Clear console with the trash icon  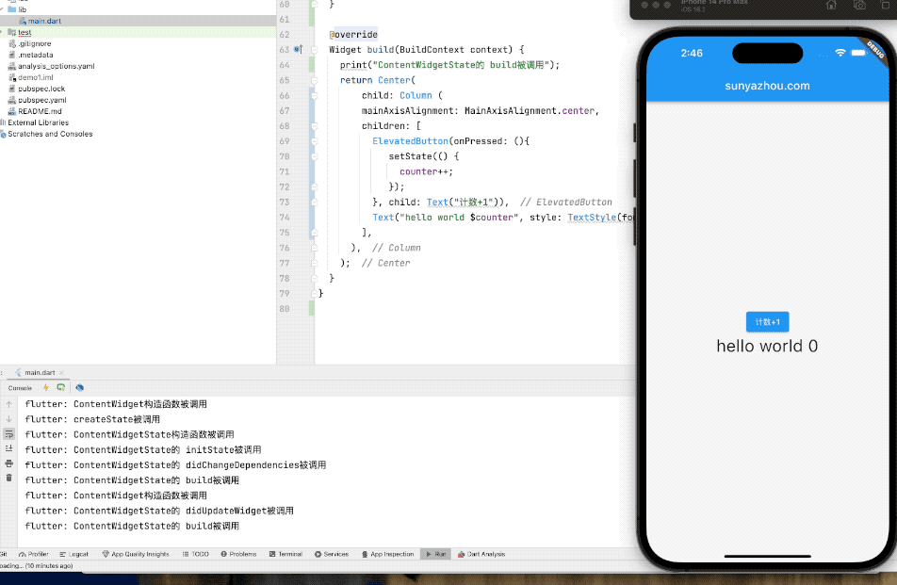(8, 478)
